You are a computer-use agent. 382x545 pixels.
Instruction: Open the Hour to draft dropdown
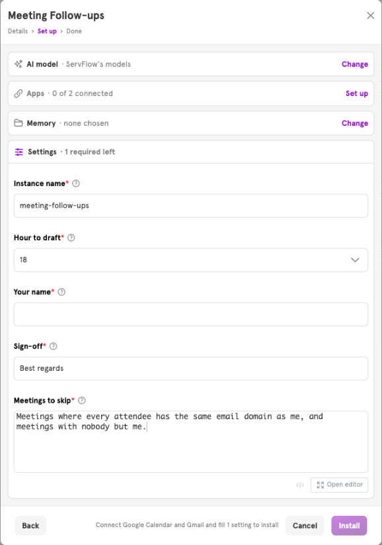point(191,260)
